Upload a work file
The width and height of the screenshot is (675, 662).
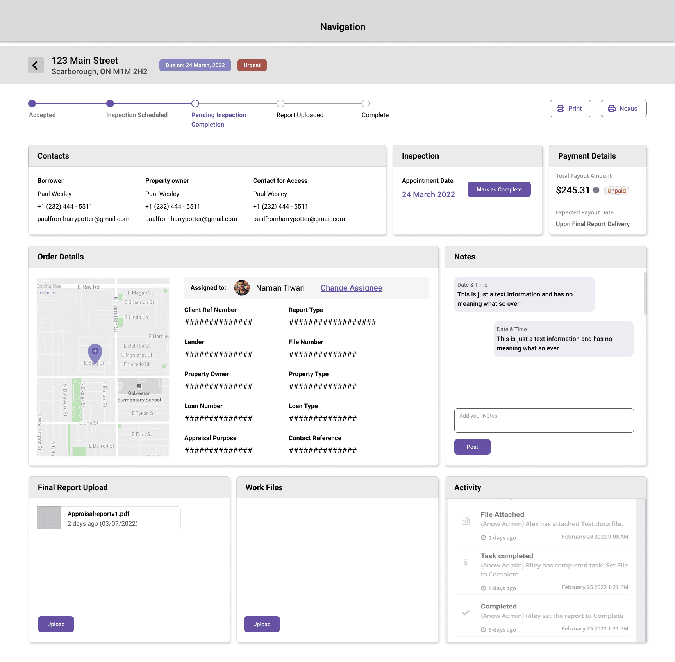pos(262,624)
